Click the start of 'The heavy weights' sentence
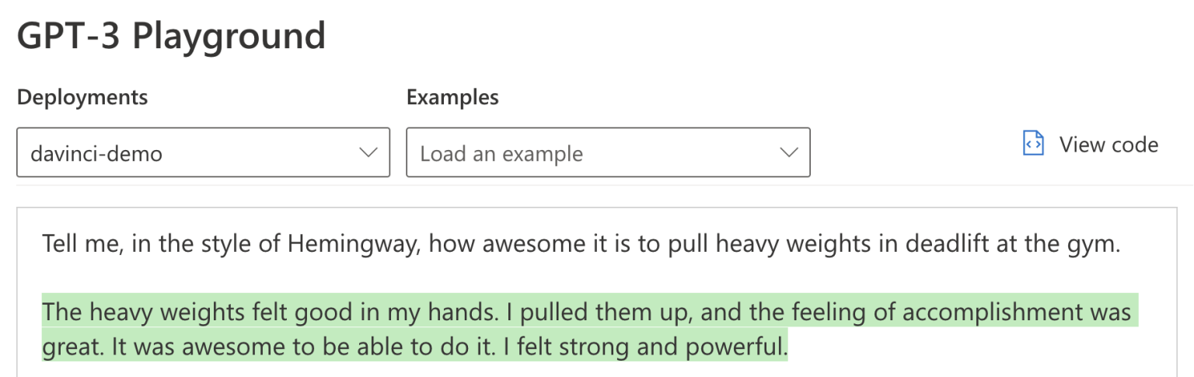 (44, 312)
